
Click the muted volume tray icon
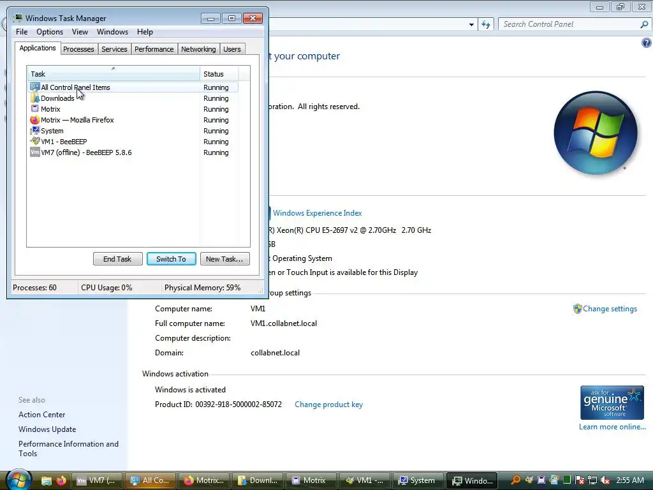(605, 480)
